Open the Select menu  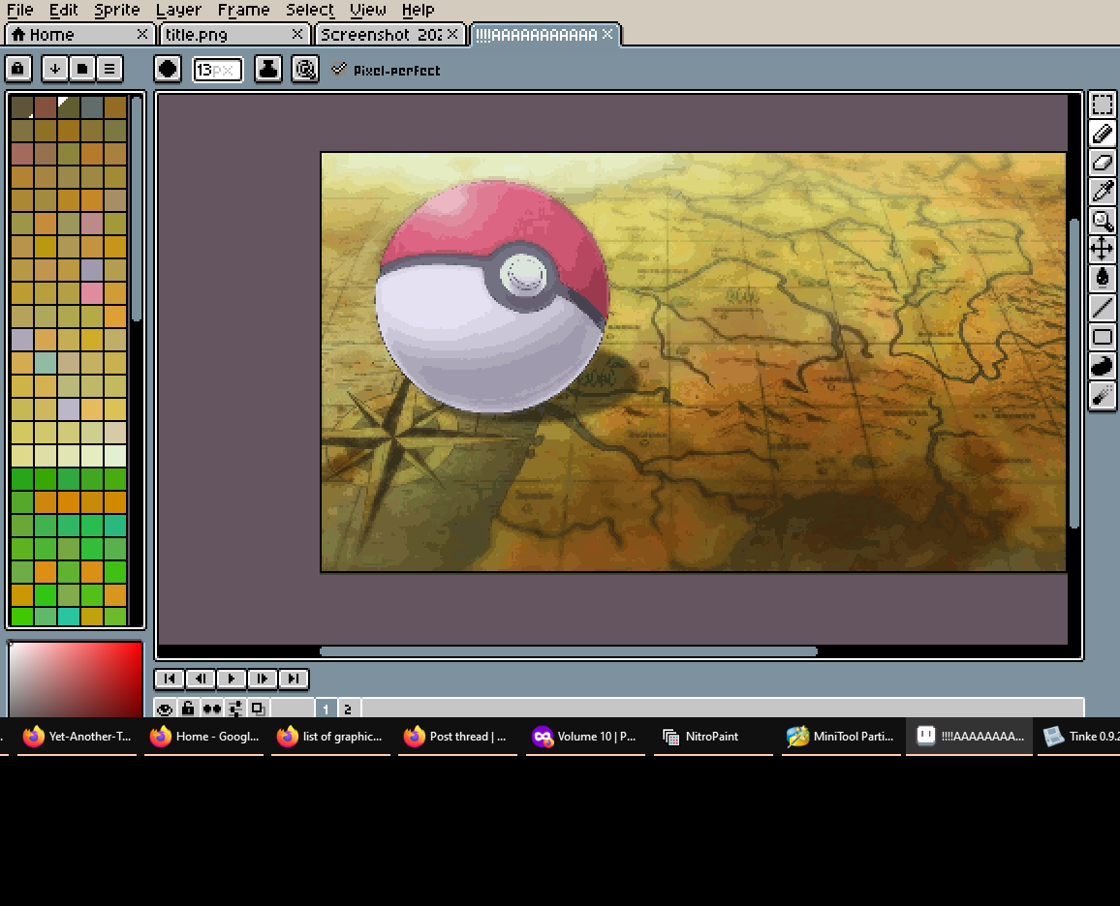click(310, 10)
